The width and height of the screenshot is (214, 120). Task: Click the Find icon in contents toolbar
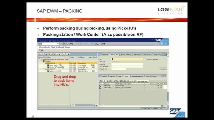point(110,81)
